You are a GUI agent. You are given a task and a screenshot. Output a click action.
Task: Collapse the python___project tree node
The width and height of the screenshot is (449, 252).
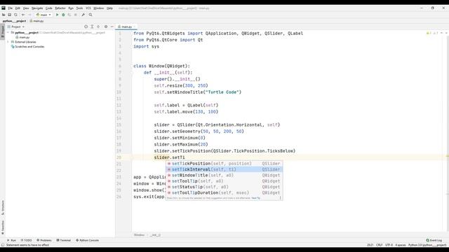point(8,33)
